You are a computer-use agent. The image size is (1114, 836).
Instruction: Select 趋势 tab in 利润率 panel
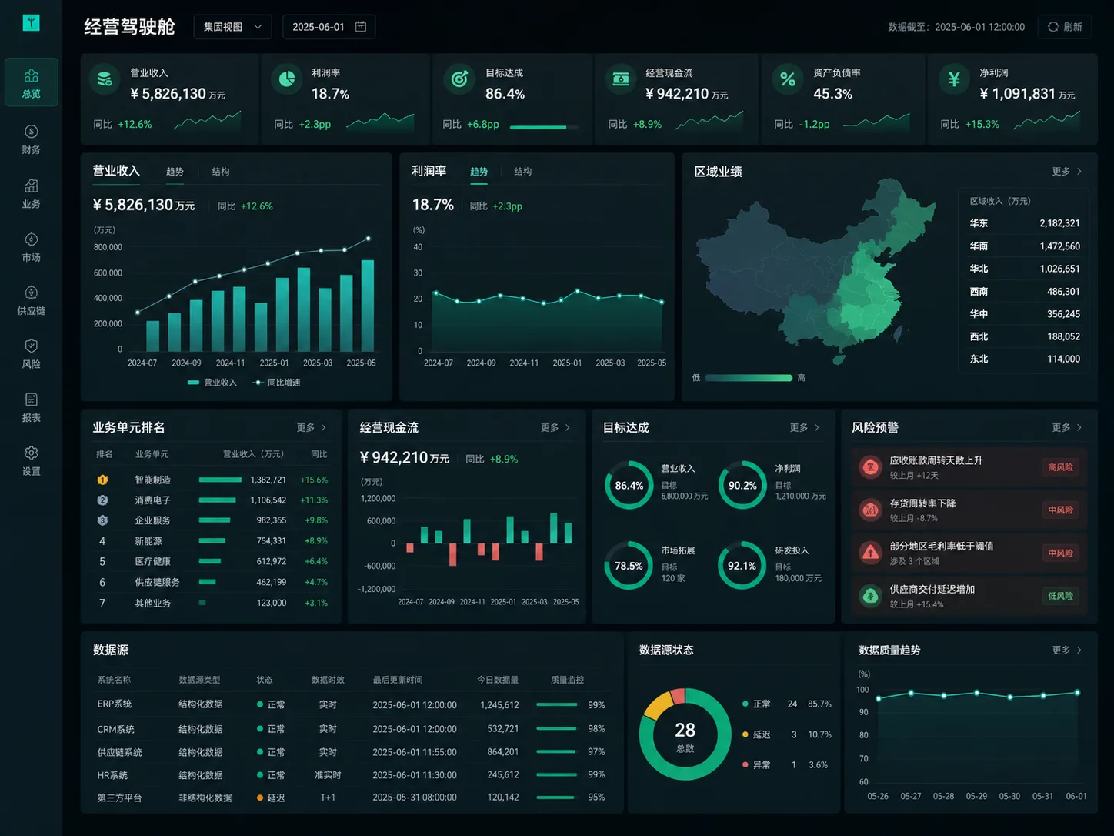[479, 172]
